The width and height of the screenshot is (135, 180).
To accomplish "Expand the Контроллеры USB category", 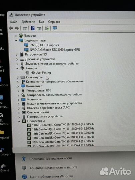I will [x=18, y=91].
